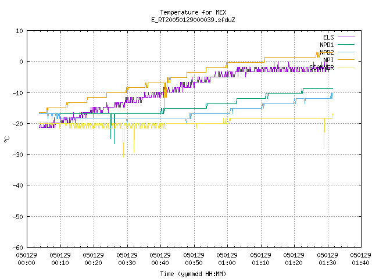Click the °C y-axis unit label
The image size is (372, 279).
(x=6, y=139)
